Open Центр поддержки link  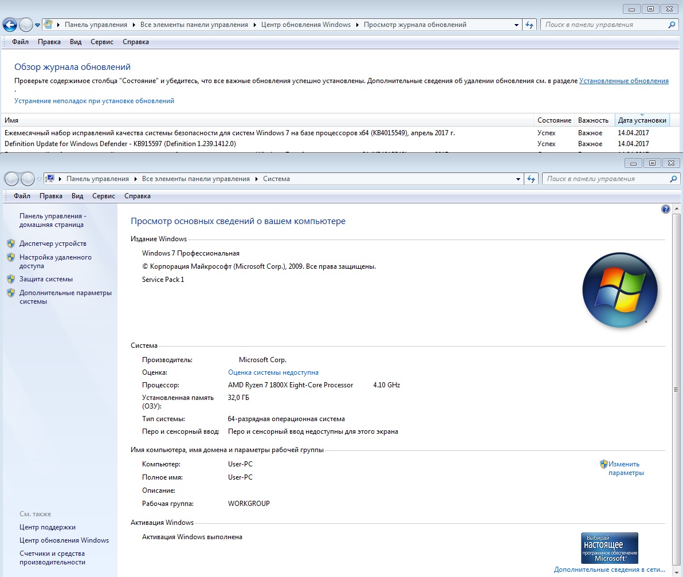point(48,527)
